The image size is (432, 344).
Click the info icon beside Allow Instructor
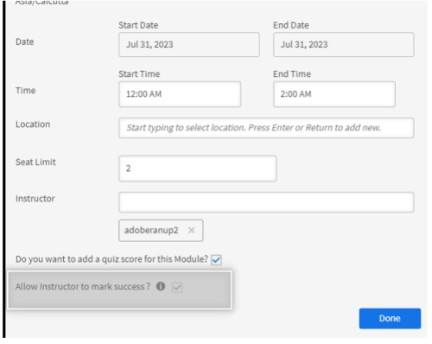click(x=161, y=286)
